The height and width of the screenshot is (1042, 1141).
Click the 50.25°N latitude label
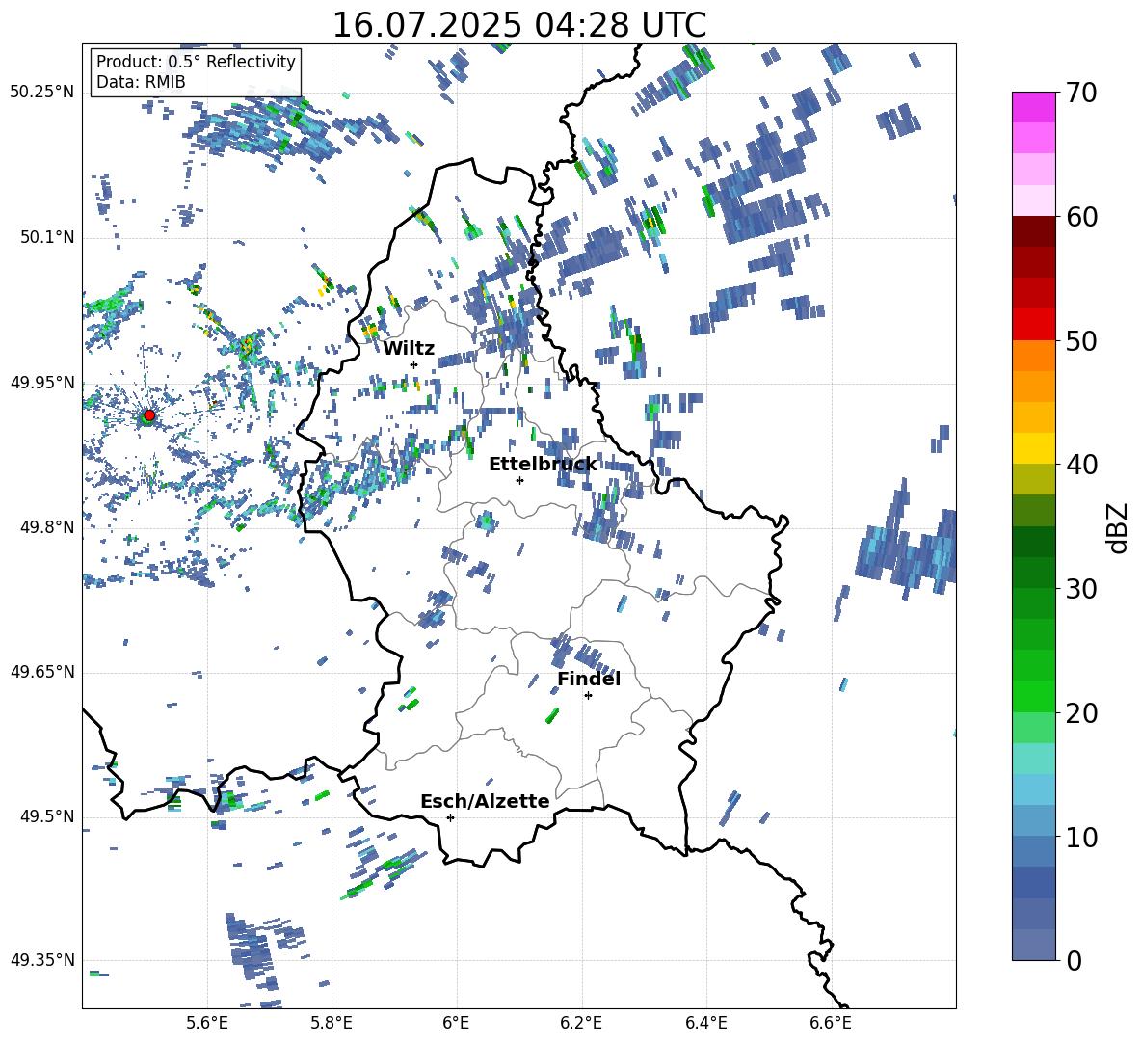[x=42, y=93]
